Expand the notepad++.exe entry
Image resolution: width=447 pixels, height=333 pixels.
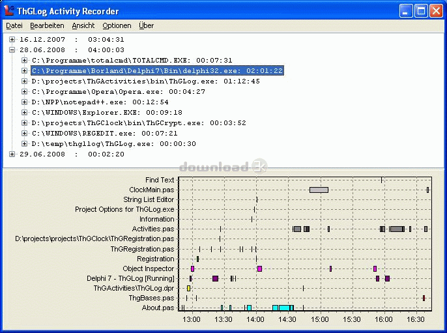pyautogui.click(x=25, y=102)
